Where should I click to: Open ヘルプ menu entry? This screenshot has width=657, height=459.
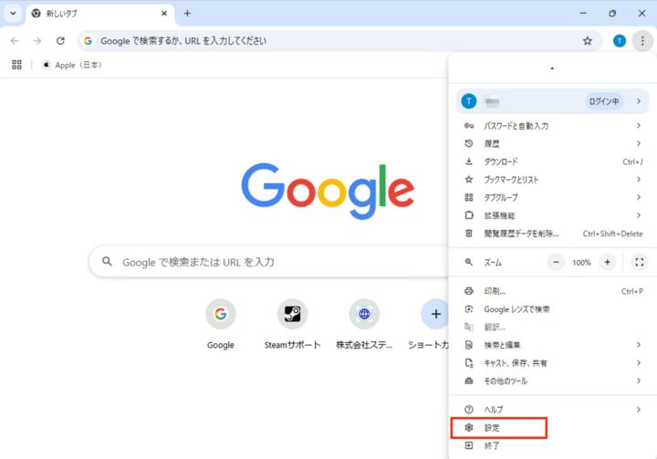click(552, 410)
